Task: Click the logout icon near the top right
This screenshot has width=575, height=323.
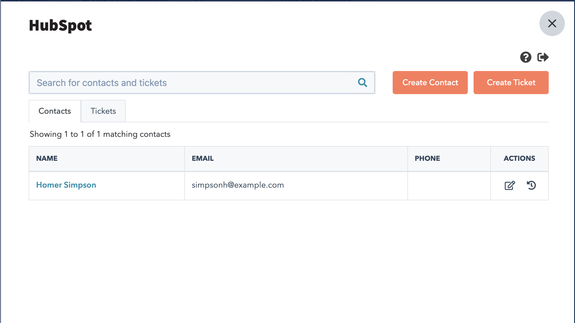Action: (x=543, y=57)
